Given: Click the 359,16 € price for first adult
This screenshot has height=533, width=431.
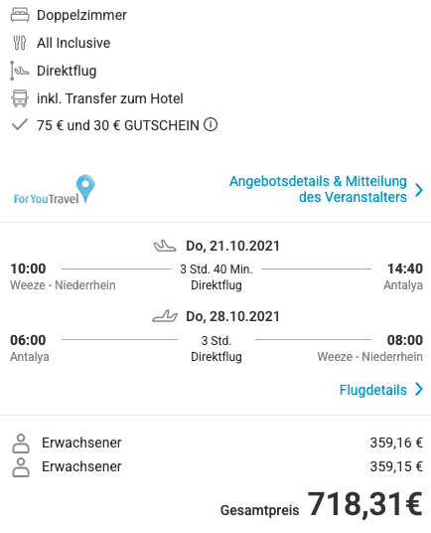Looking at the screenshot, I should point(396,443).
